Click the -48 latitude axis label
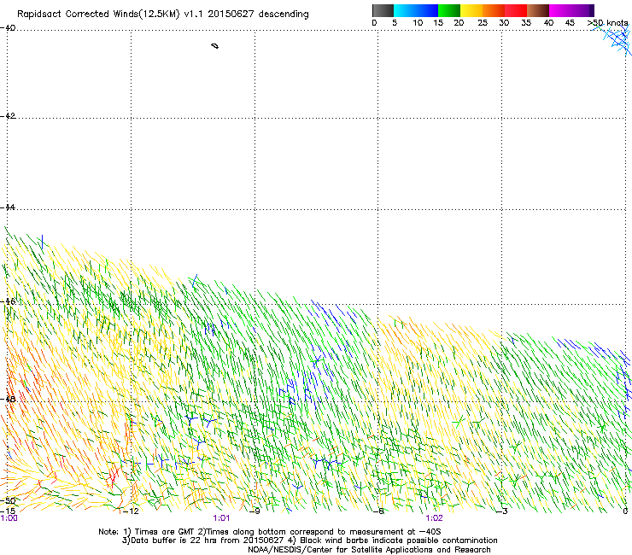The image size is (632, 555). 8,399
